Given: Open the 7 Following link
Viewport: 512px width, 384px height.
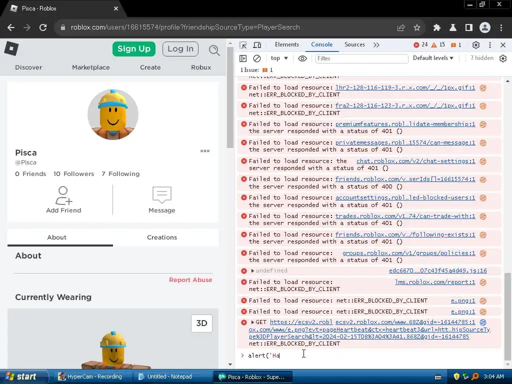Looking at the screenshot, I should (x=120, y=174).
